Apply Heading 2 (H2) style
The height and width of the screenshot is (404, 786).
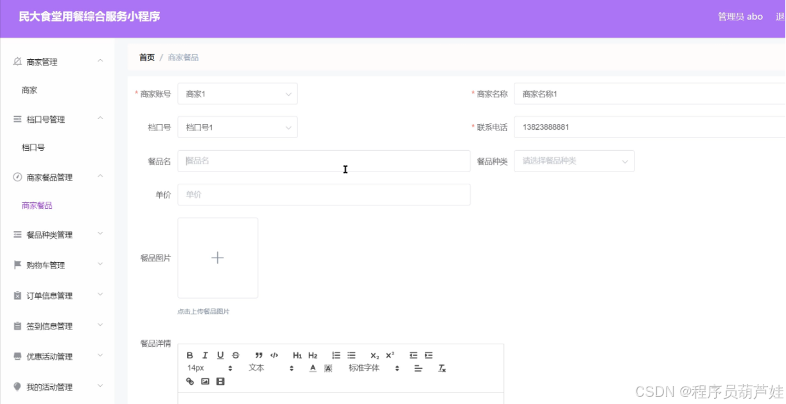[x=313, y=355]
